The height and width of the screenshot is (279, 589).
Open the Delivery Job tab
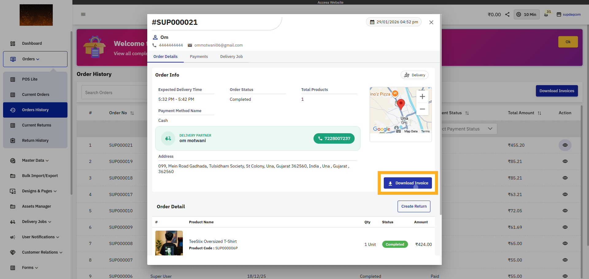(x=231, y=56)
